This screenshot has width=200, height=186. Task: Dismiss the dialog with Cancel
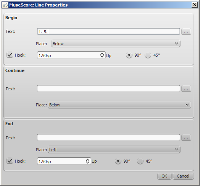tap(183, 176)
